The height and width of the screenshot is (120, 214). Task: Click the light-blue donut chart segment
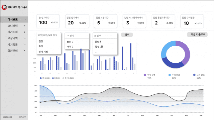(x=166, y=49)
